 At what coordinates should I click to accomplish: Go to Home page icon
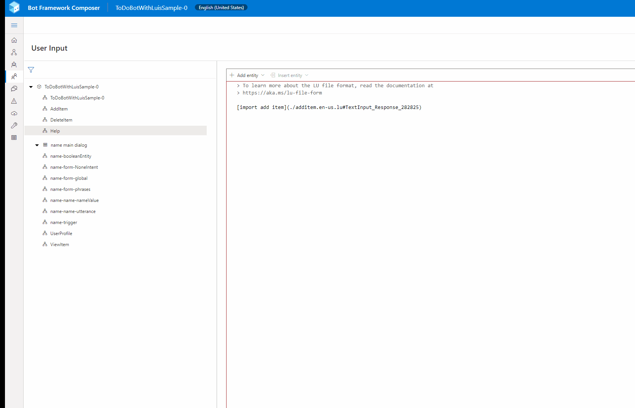click(x=14, y=40)
